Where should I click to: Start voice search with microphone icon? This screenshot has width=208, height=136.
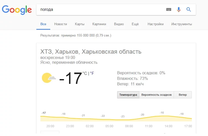179,10
